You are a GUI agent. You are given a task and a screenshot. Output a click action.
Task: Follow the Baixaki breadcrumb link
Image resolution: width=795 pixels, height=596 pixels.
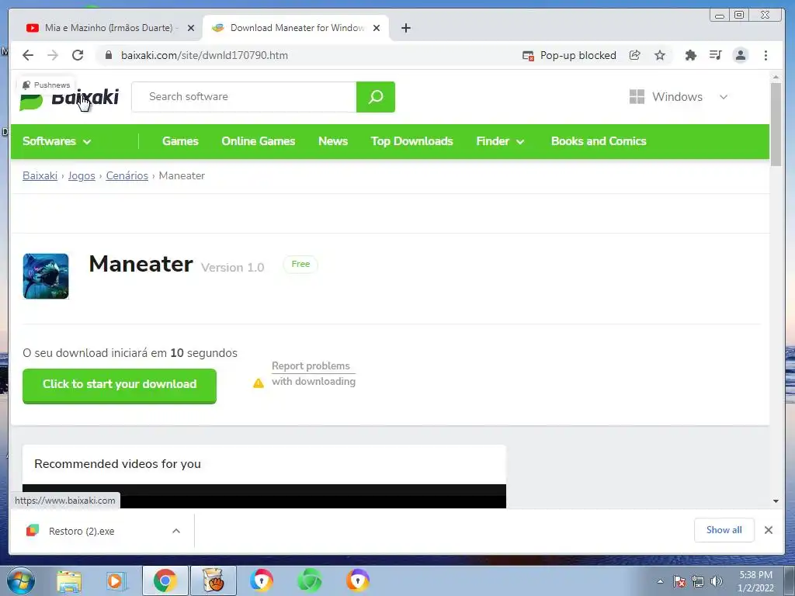[x=40, y=176]
